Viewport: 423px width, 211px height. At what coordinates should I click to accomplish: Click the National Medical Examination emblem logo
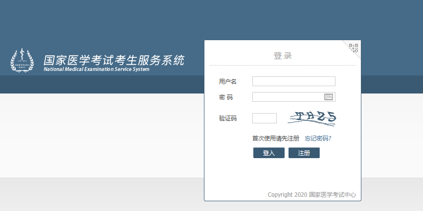(22, 60)
